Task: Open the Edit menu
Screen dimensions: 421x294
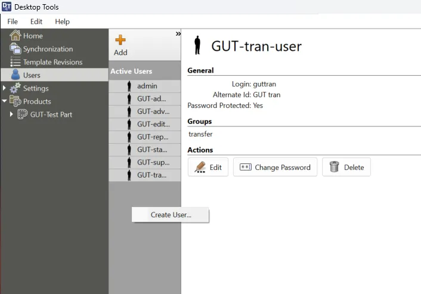Action: [36, 21]
